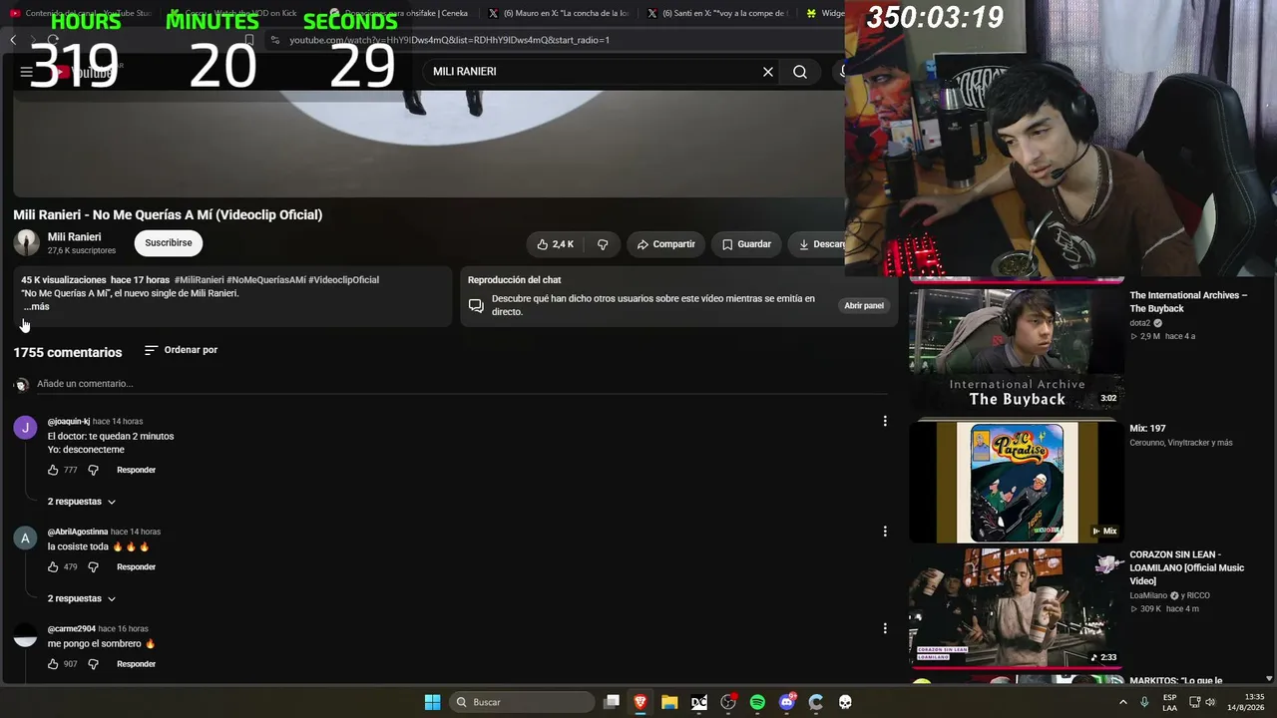Image resolution: width=1277 pixels, height=718 pixels.
Task: Dislike the carme2904 comment
Action: [93, 664]
